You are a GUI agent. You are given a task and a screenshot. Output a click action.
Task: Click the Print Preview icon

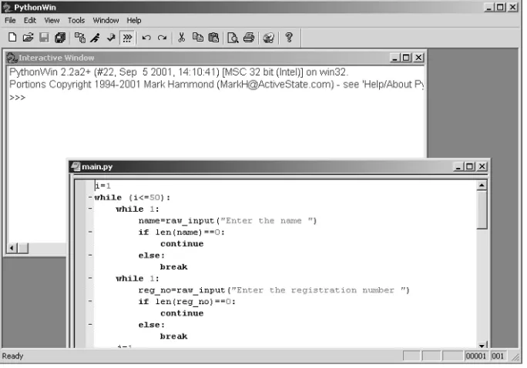(x=233, y=38)
